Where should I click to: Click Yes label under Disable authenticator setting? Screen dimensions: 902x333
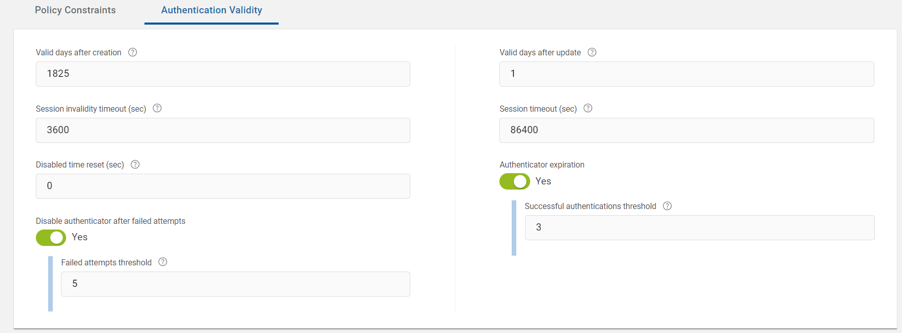pos(80,237)
